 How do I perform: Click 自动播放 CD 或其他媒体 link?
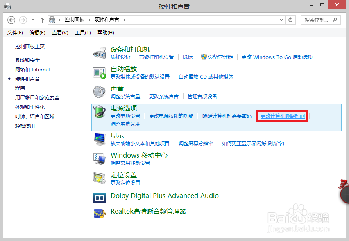pos(206,77)
